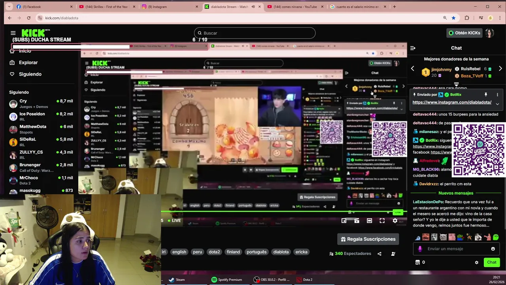Click the purple microphone icon in chat input
The width and height of the screenshot is (506, 285).
pos(420,249)
